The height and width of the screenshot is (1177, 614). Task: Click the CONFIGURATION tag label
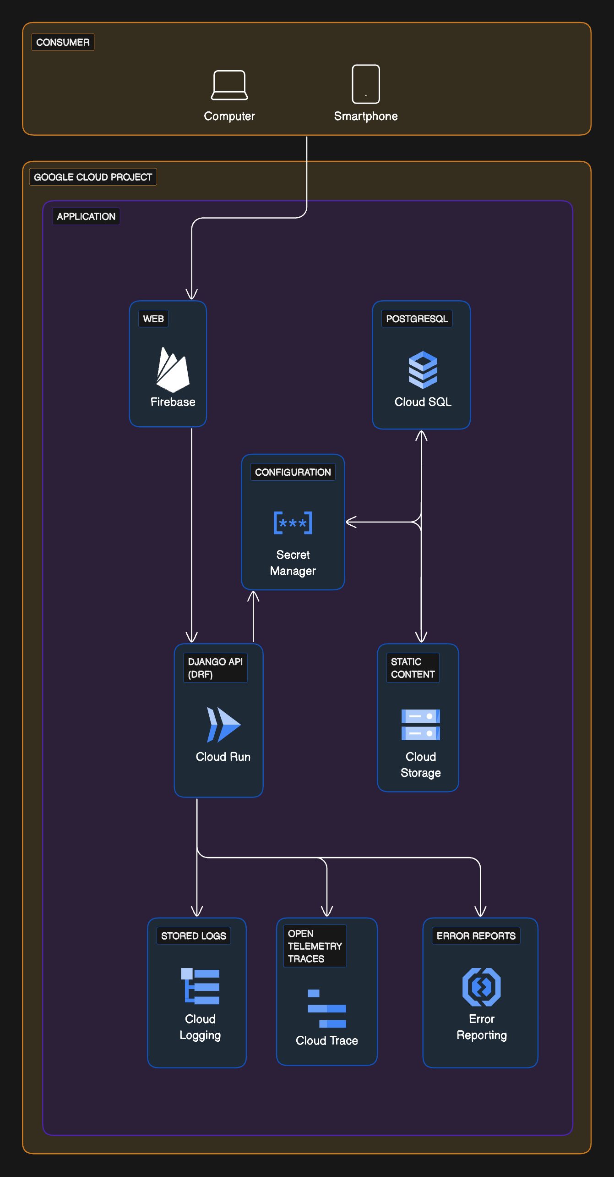pos(293,472)
